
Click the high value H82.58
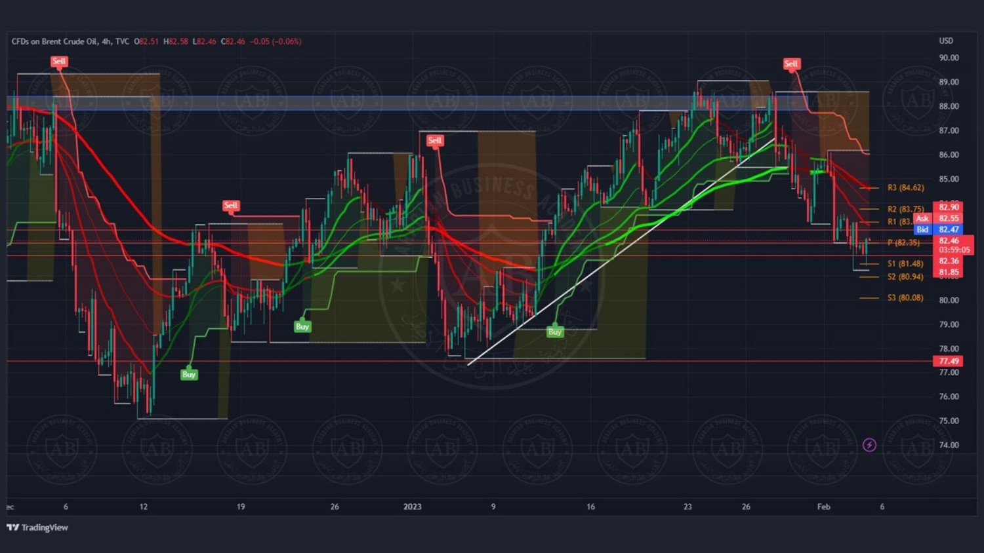click(x=176, y=41)
